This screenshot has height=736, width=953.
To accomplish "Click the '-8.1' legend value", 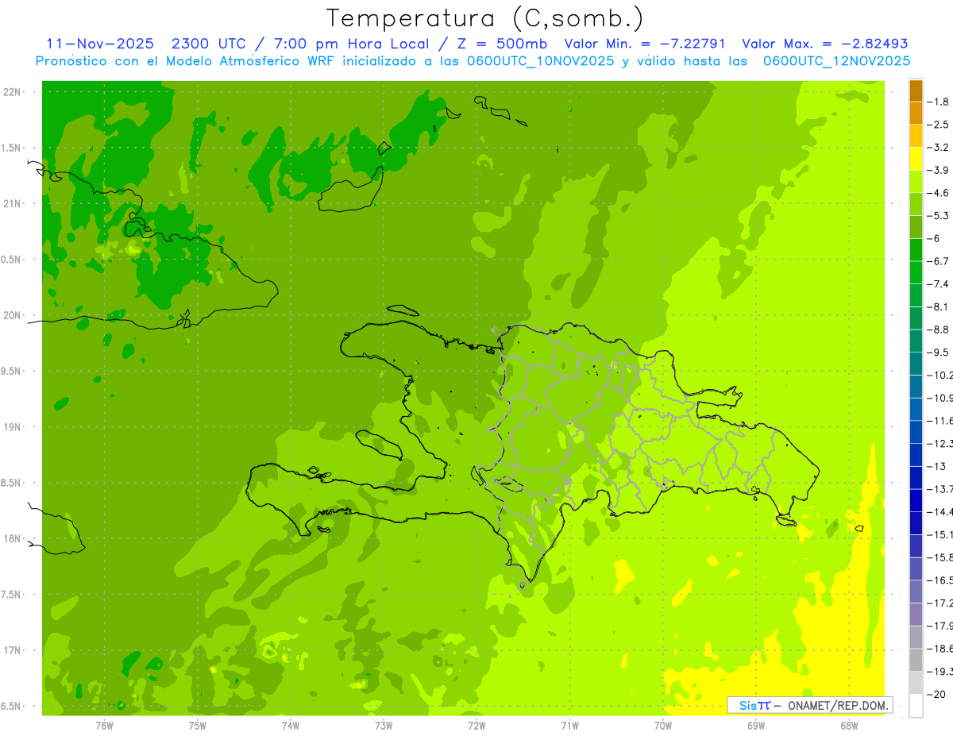I will (x=939, y=306).
